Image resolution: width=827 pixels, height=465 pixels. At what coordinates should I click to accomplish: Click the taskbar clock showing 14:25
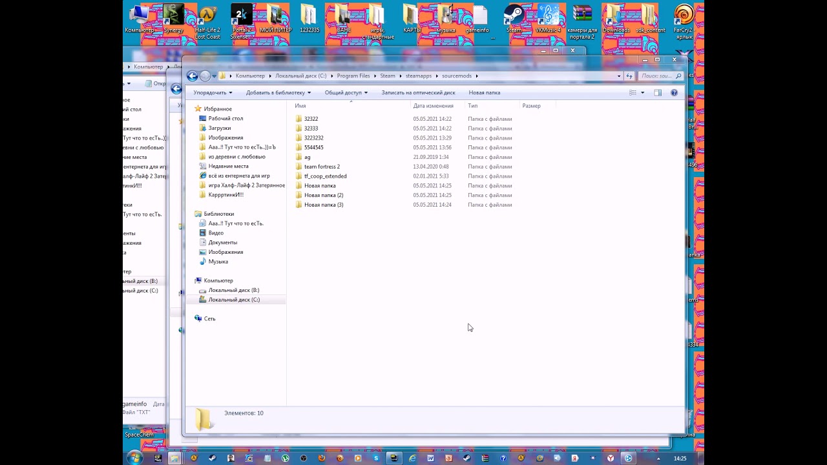pos(680,458)
